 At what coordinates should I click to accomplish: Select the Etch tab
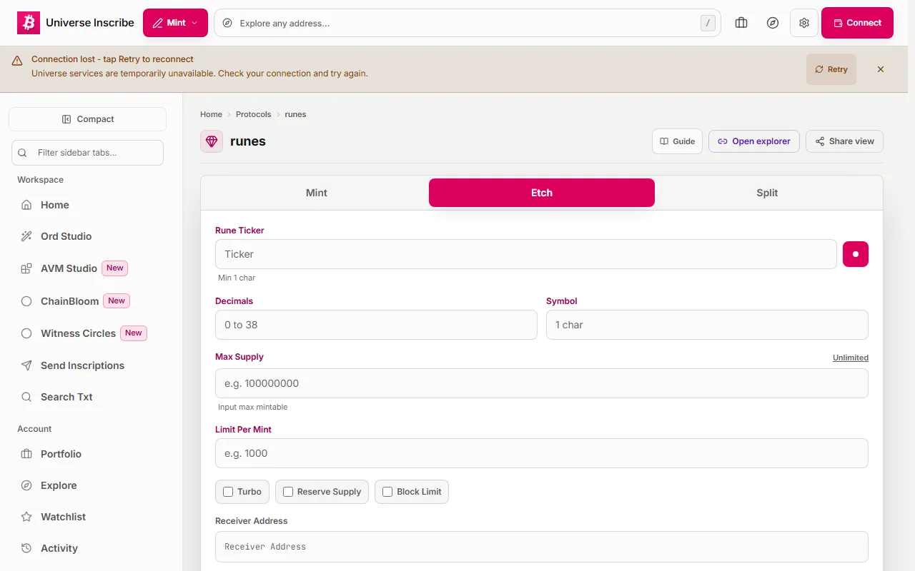[x=542, y=193]
